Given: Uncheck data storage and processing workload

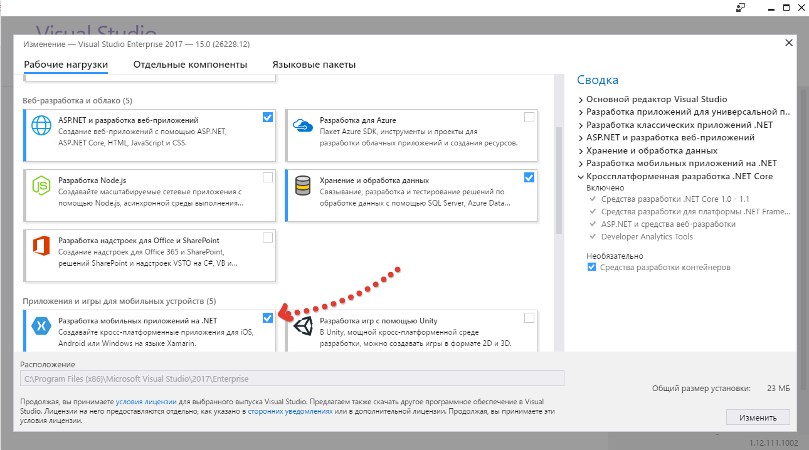Looking at the screenshot, I should [x=529, y=177].
